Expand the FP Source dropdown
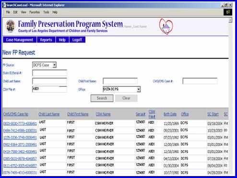Image resolution: width=237 pixels, height=178 pixels. [x=54, y=65]
